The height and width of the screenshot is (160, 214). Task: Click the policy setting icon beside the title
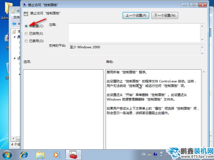coord(26,14)
